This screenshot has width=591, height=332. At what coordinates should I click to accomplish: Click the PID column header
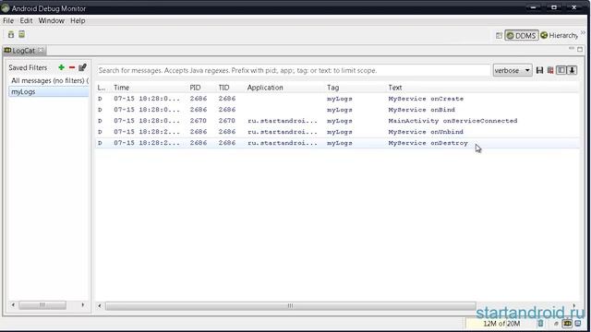pyautogui.click(x=195, y=88)
